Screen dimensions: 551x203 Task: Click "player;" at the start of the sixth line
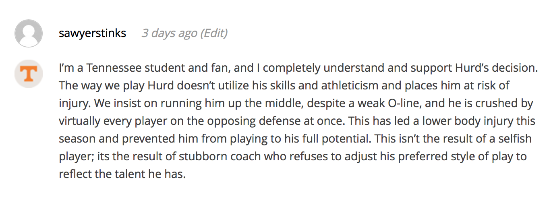point(77,157)
